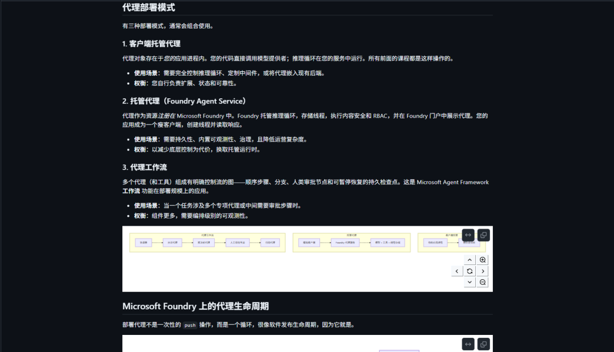Click the 2. 托管代理（Foundry Agent Service）heading
The image size is (614, 352).
pyautogui.click(x=184, y=101)
